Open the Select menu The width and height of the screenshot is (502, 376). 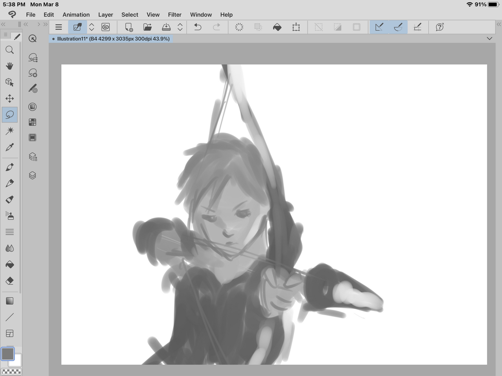tap(130, 14)
